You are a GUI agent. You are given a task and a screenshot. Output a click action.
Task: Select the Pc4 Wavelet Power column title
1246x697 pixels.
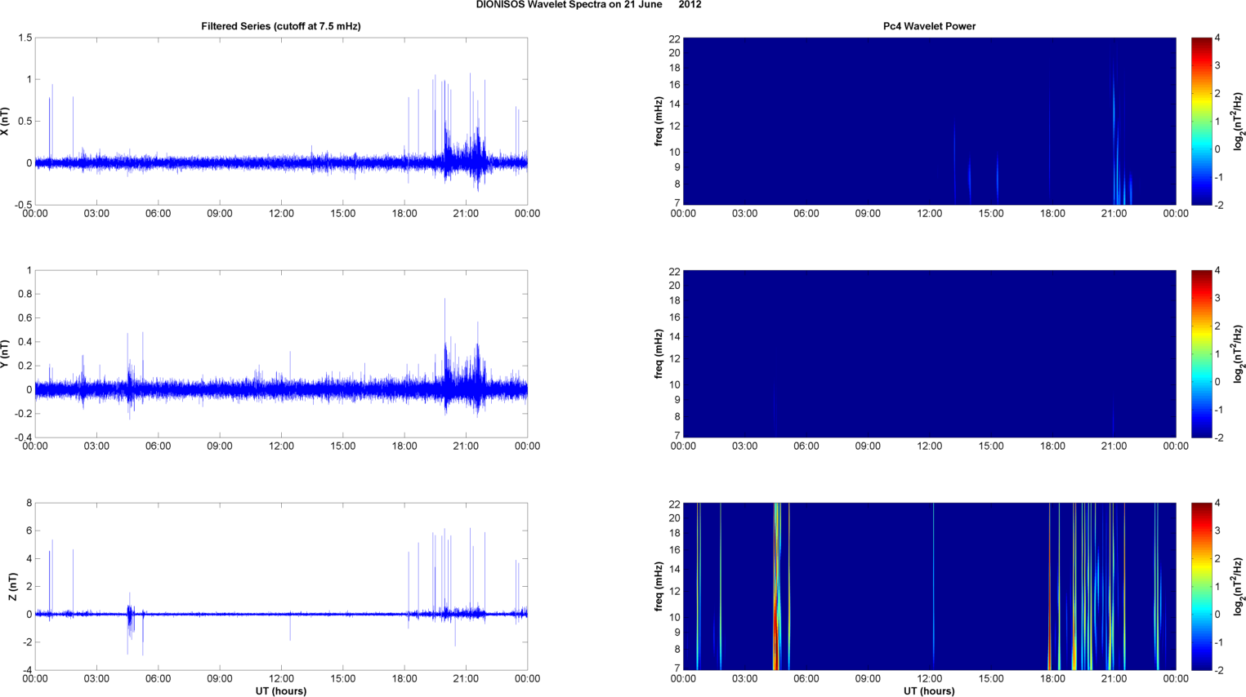point(929,26)
